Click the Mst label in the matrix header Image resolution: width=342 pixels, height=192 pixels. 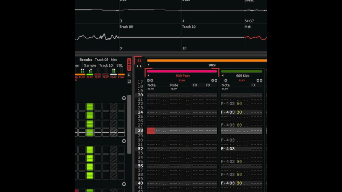coord(114,60)
